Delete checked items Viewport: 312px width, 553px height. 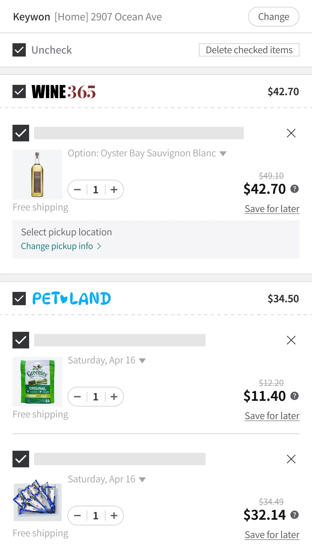pyautogui.click(x=249, y=50)
